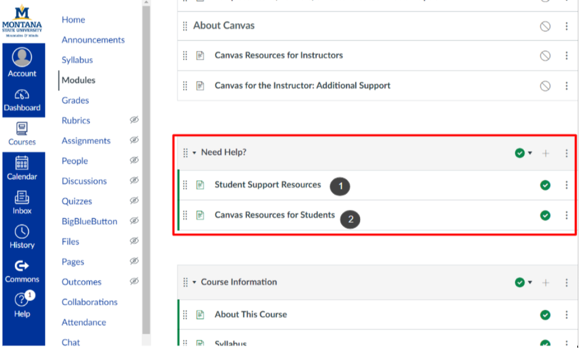
Task: Go to Grades in the course navigation
Action: (75, 100)
